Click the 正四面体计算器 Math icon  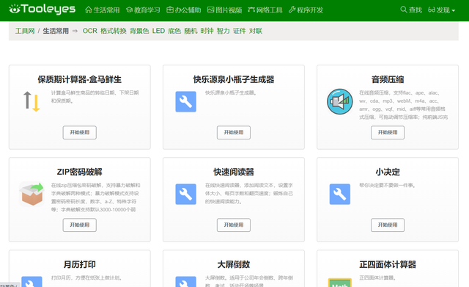(x=340, y=283)
